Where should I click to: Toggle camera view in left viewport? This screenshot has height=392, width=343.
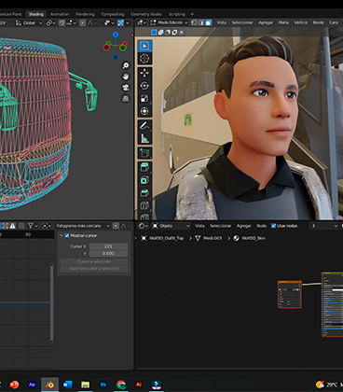point(125,88)
